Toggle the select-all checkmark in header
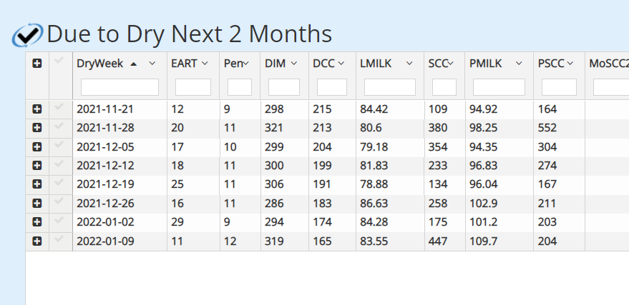This screenshot has height=305, width=629. [59, 61]
